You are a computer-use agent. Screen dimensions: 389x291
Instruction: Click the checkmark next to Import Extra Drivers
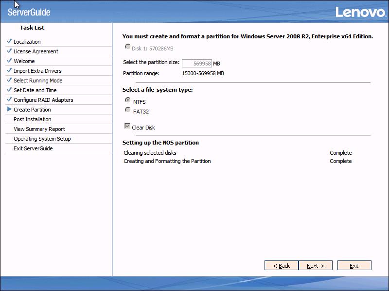tap(9, 70)
